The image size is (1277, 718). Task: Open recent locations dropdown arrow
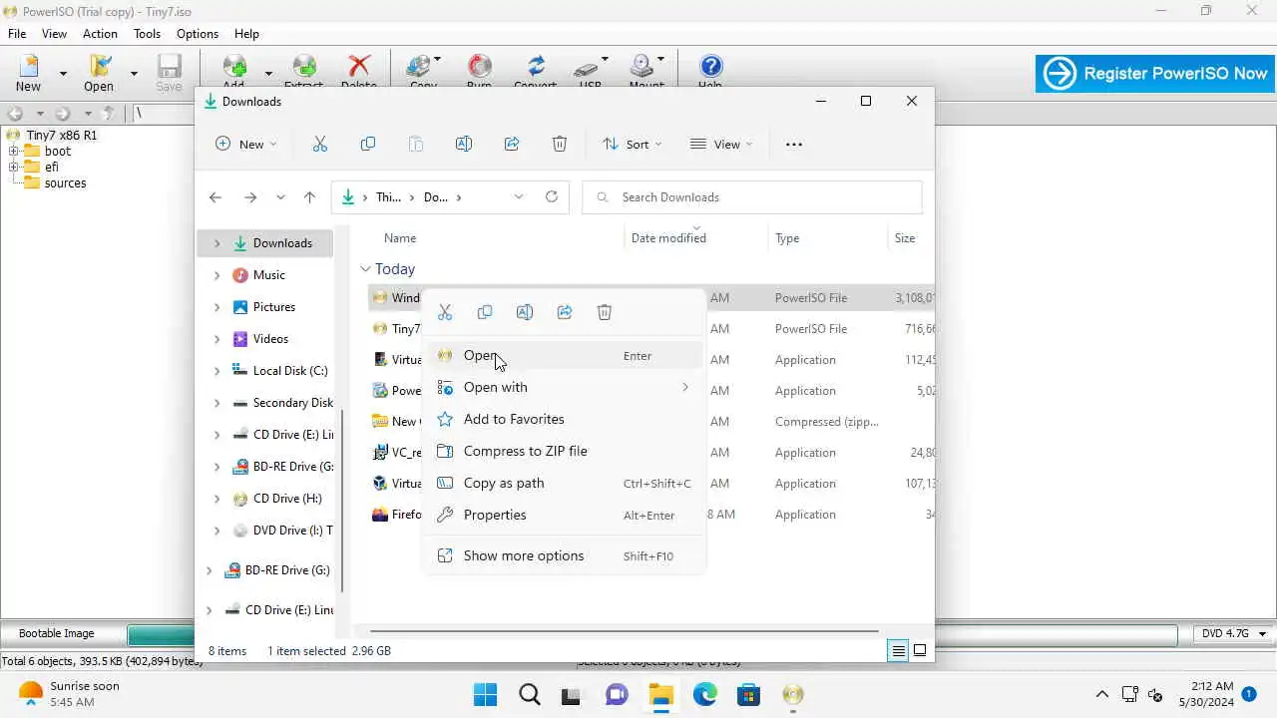coord(280,197)
